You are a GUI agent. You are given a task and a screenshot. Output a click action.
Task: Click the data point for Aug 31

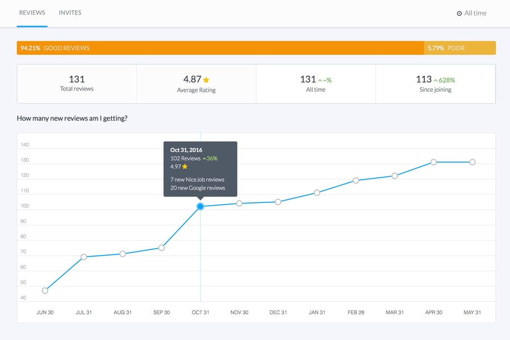(122, 254)
